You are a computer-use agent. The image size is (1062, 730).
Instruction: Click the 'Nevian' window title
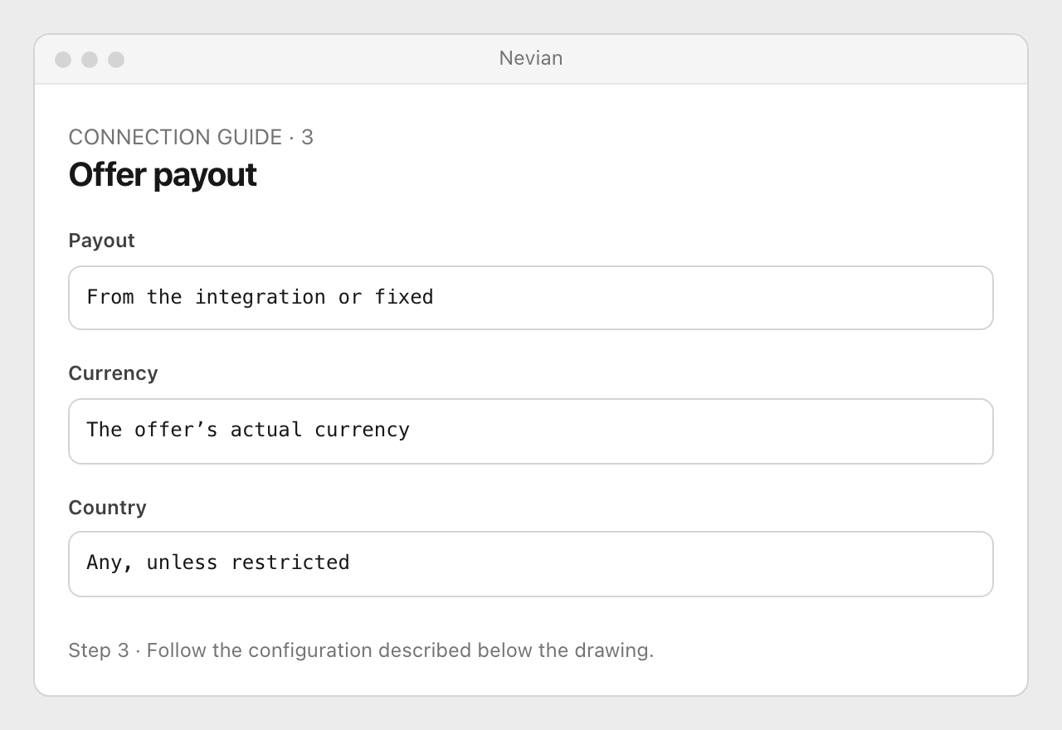pyautogui.click(x=531, y=58)
